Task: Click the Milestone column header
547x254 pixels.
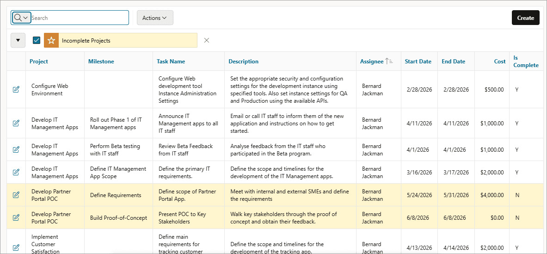Action: coord(101,62)
